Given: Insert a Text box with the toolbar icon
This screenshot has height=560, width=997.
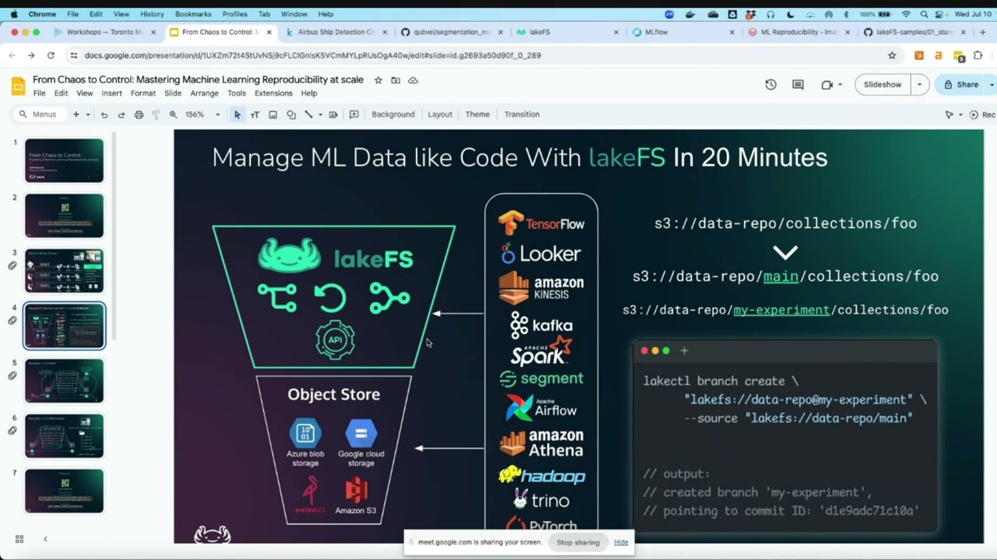Looking at the screenshot, I should (x=255, y=114).
